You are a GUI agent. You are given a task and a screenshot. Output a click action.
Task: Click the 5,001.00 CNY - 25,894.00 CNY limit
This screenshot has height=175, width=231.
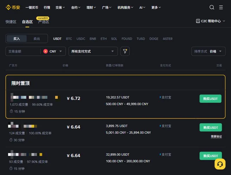click(128, 133)
